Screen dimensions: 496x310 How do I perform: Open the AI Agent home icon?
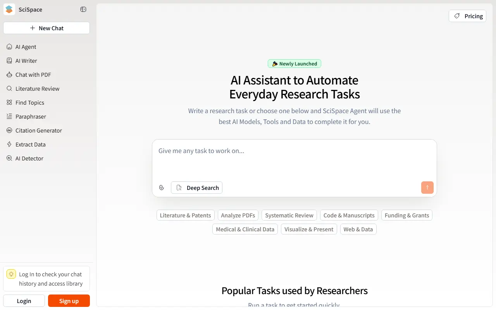[9, 47]
